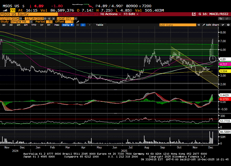231x166 pixels.
Task: Shift date range backward with left arrow
Action: click(49, 18)
